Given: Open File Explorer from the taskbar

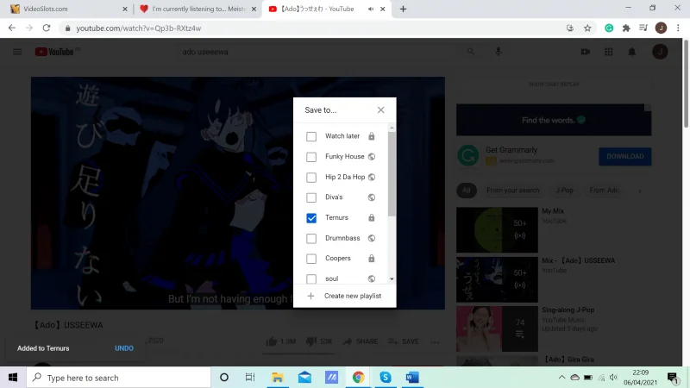Looking at the screenshot, I should 277,378.
